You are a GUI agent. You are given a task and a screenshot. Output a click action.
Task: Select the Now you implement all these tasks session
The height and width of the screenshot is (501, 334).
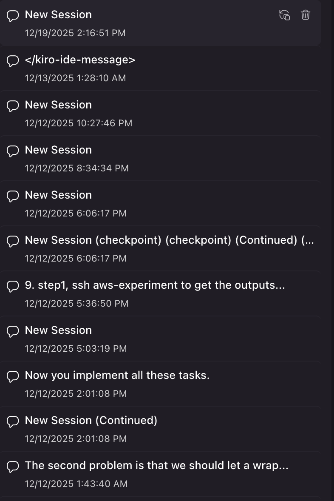tap(117, 376)
